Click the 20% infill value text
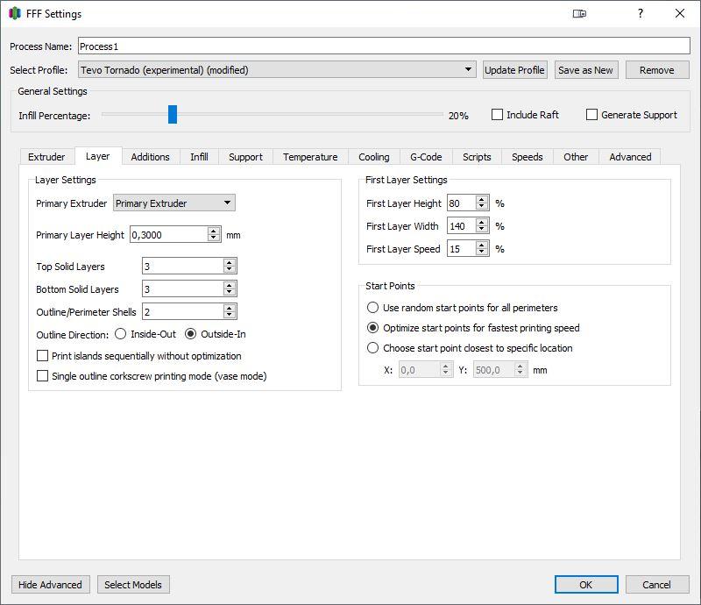The image size is (701, 605). click(458, 116)
